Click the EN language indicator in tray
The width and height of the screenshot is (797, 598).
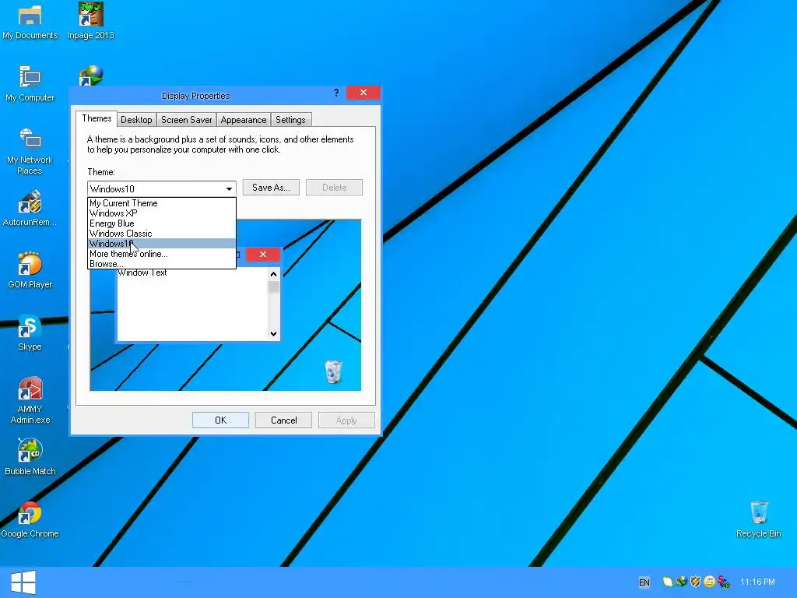click(644, 582)
